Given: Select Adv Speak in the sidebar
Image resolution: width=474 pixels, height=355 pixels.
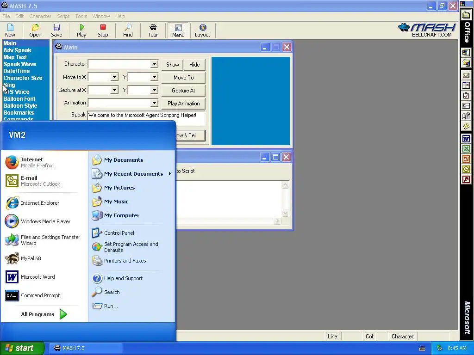Looking at the screenshot, I should pos(17,50).
